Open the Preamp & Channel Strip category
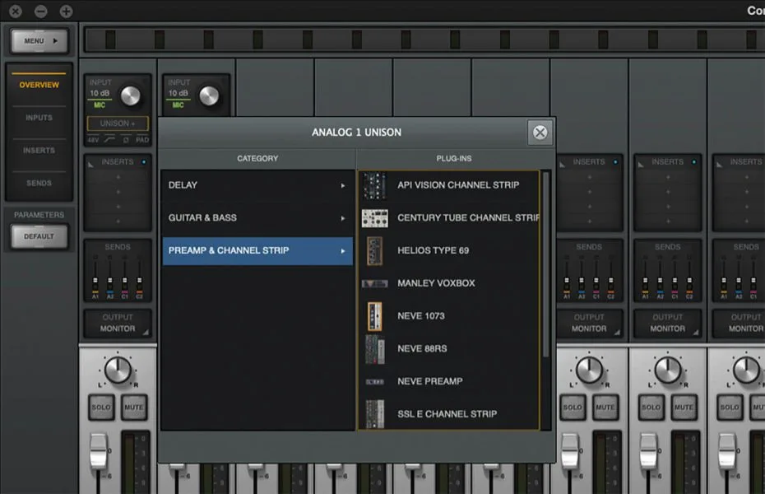The height and width of the screenshot is (494, 765). click(257, 251)
